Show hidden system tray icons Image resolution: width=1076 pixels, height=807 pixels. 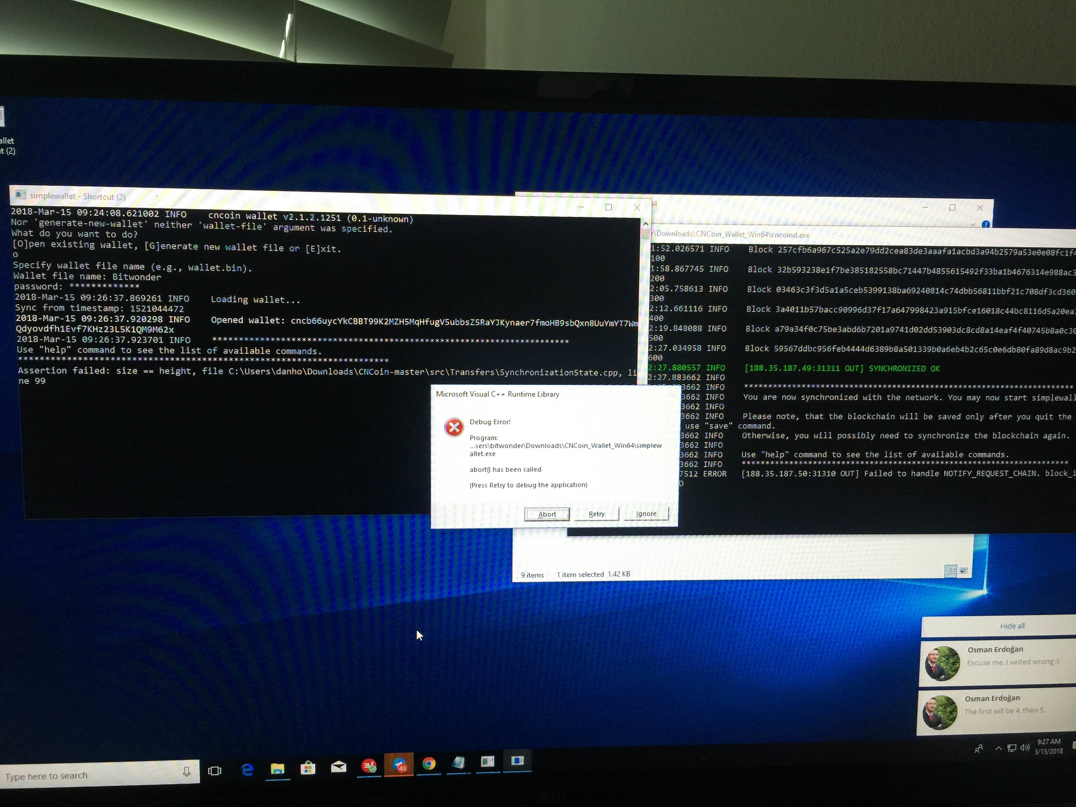tap(998, 748)
